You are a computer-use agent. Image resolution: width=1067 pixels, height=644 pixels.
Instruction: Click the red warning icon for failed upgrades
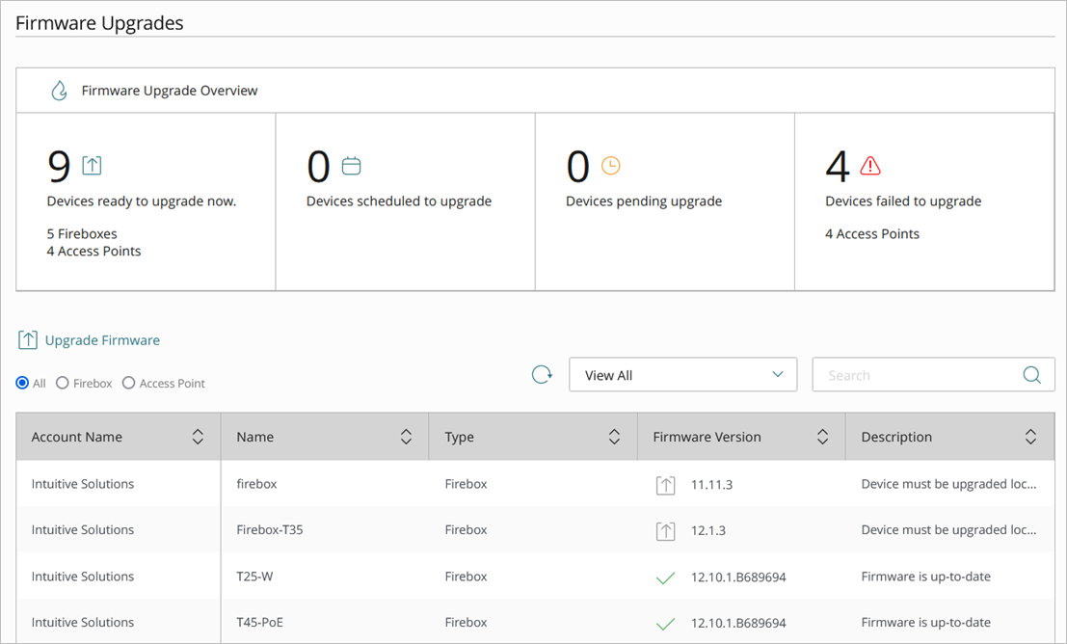point(868,165)
